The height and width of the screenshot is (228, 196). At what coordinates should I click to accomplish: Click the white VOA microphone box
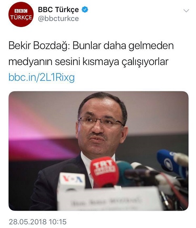pos(72,181)
